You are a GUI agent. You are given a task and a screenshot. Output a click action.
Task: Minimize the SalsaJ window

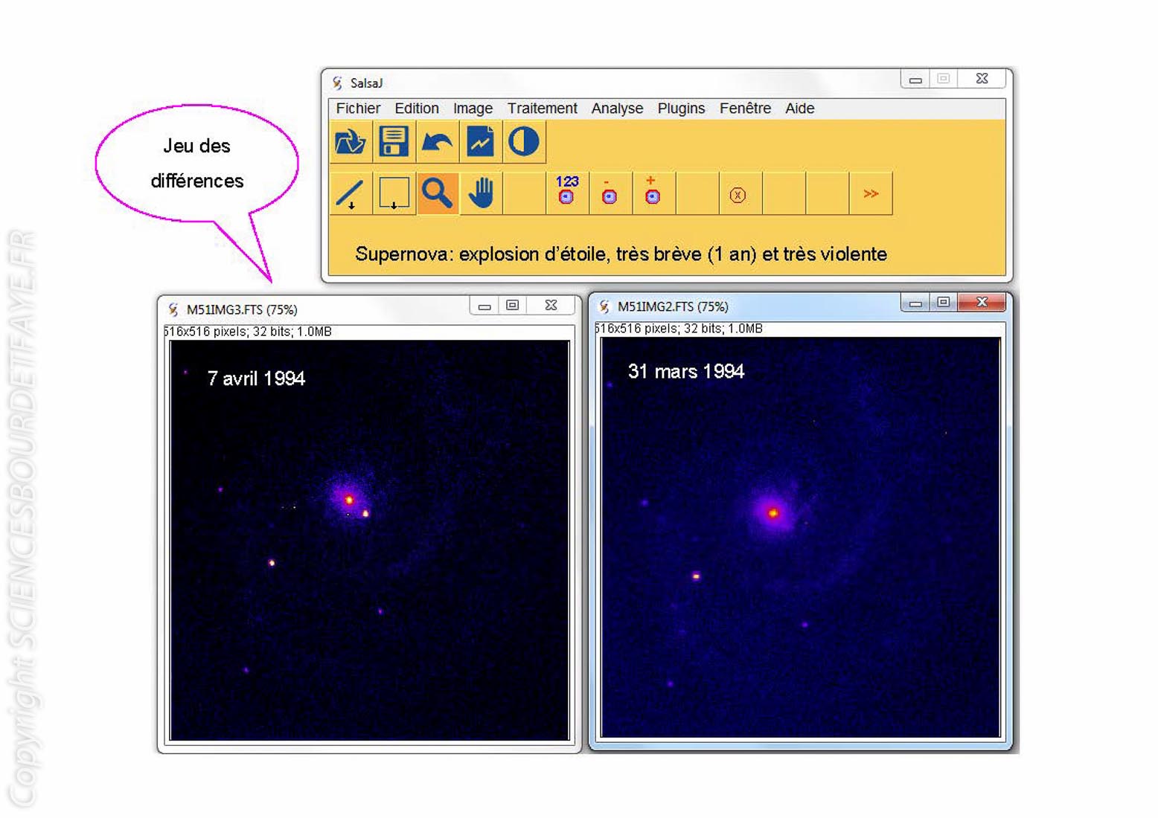tap(915, 79)
